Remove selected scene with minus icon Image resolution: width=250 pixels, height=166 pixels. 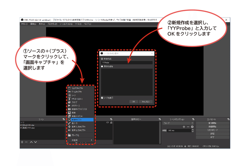26,142
